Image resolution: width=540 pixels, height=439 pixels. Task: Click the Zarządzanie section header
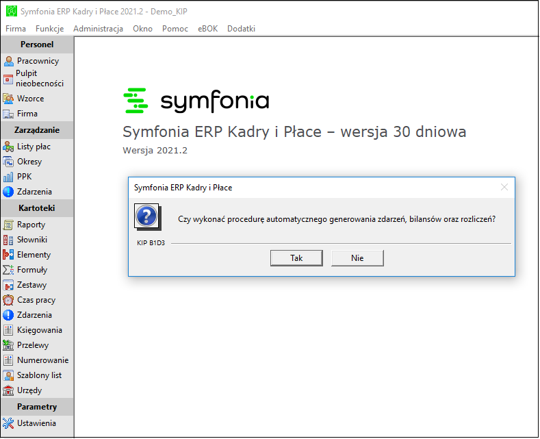tap(37, 130)
